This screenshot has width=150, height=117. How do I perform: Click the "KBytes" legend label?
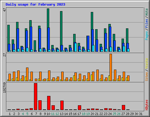pos(146,105)
